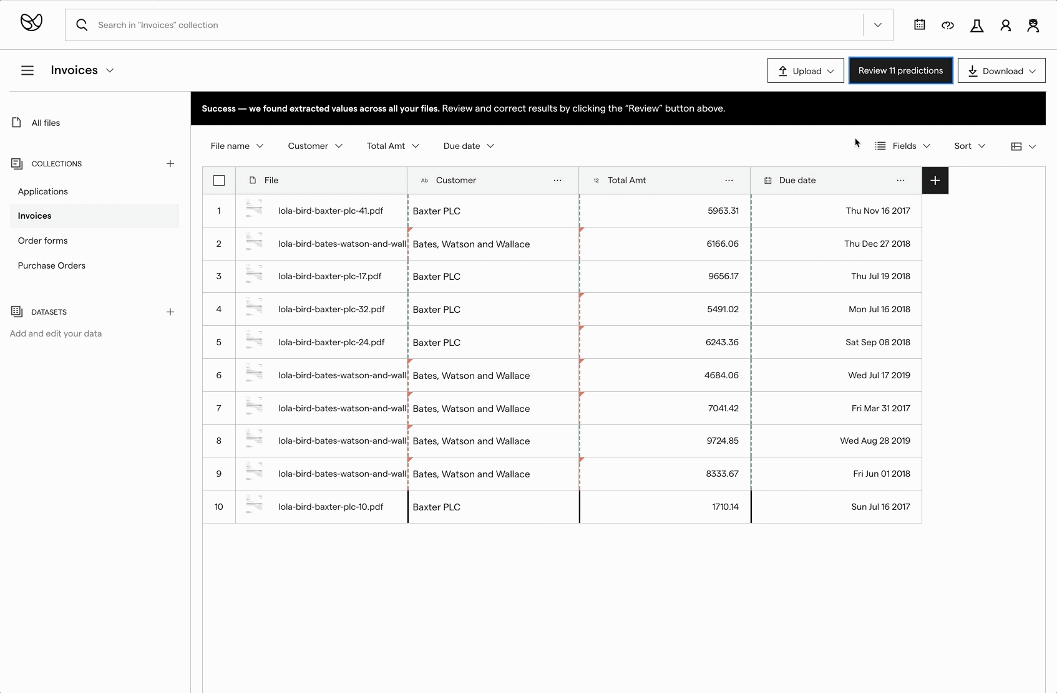Select Due date cell Thu Jul 19 2018
Viewport: 1057px width, 693px height.
point(836,276)
